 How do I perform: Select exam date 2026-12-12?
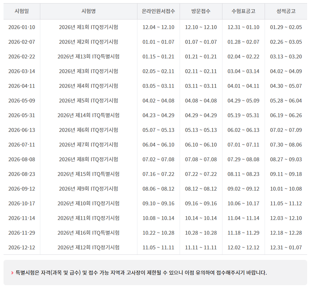coord(22,247)
